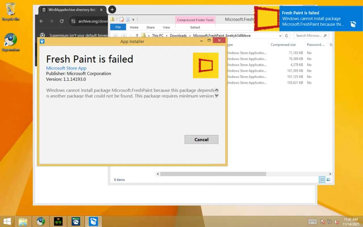Select the file row with 4,378 KB
Screen dimensions: 363x227
point(279,65)
